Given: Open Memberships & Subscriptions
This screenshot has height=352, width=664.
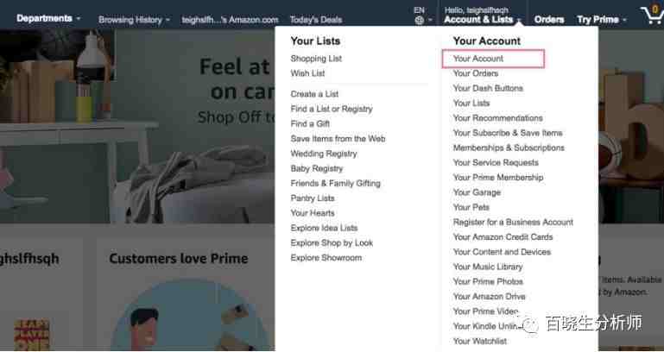Looking at the screenshot, I should tap(509, 148).
